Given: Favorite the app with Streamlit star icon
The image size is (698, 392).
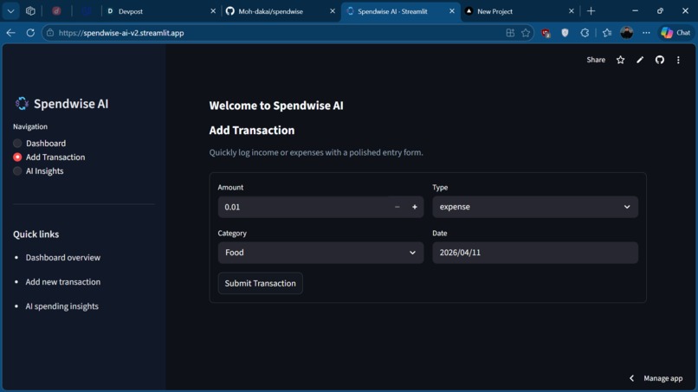Looking at the screenshot, I should click(x=620, y=60).
